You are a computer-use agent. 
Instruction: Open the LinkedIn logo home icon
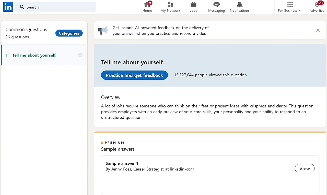coord(8,7)
